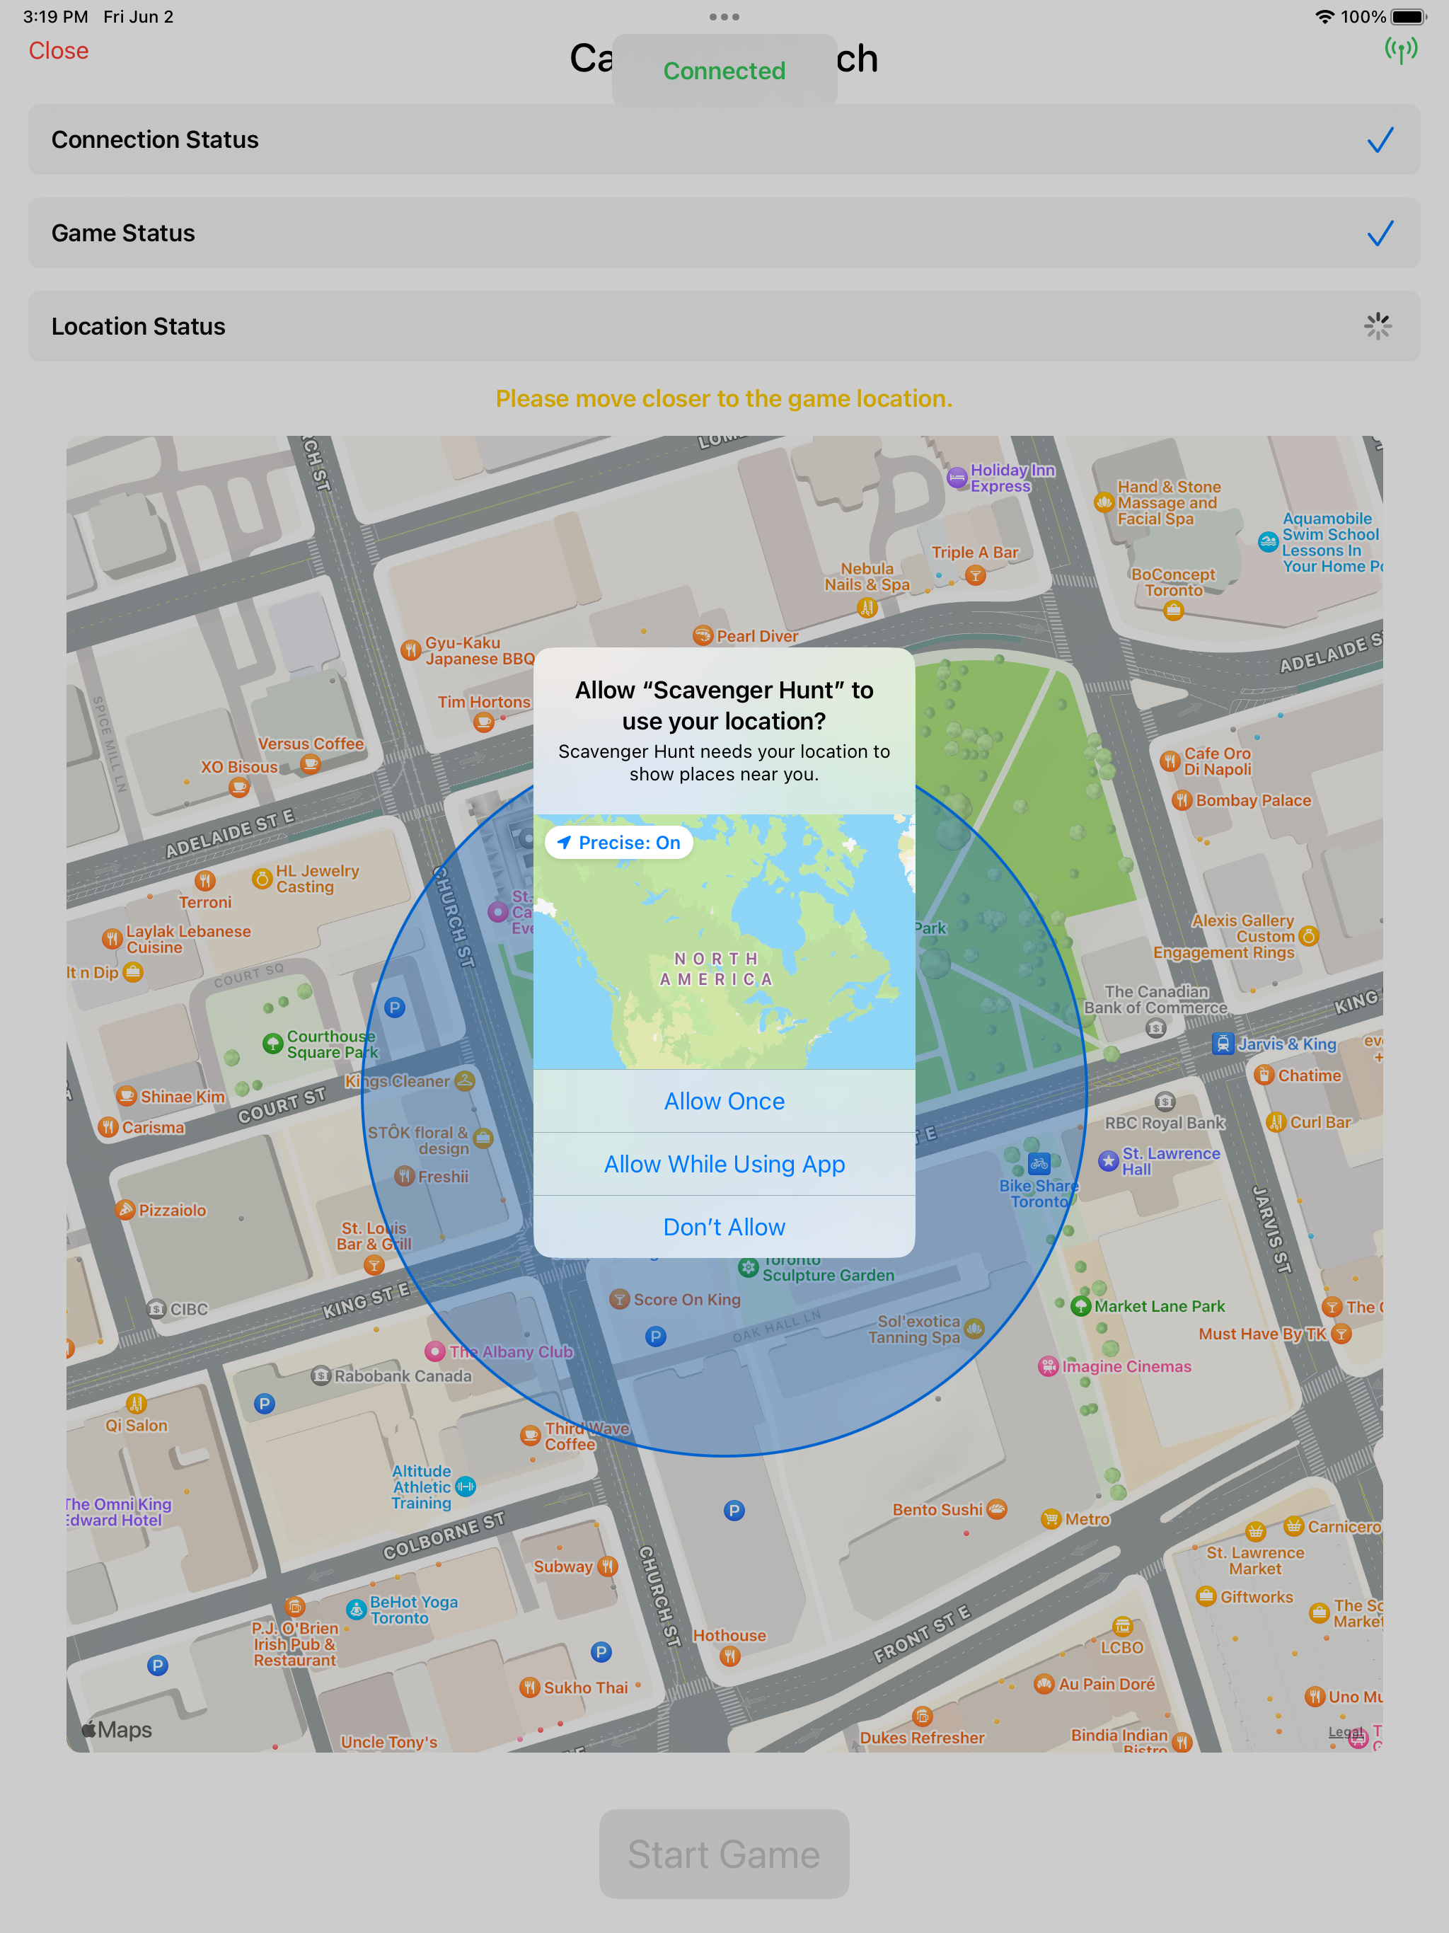The width and height of the screenshot is (1449, 1933).
Task: Tap the BeHot Yoga Toronto icon
Action: (356, 1609)
